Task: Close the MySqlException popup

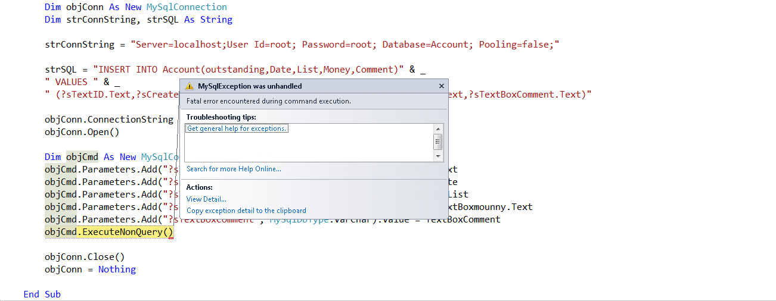Action: coord(441,86)
